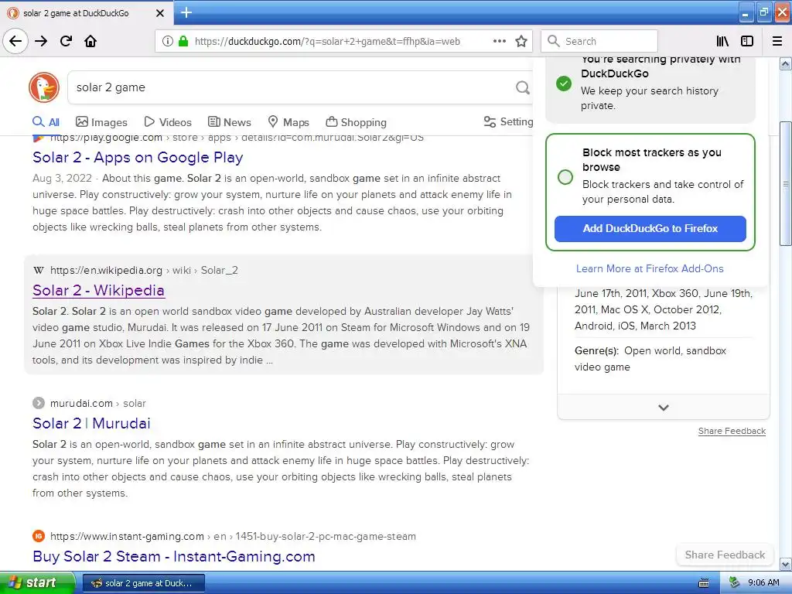Click the system tray network icon
Image resolution: width=792 pixels, height=594 pixels.
point(735,583)
